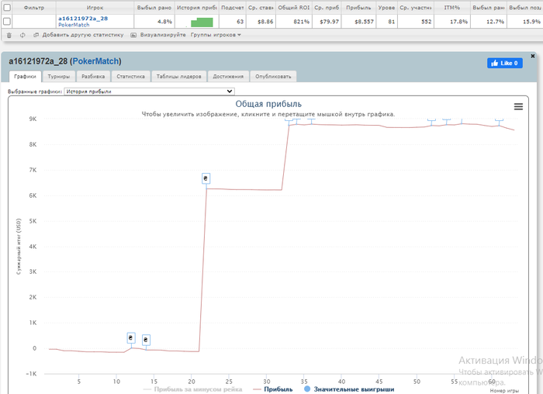Click the '$79.97' average profit cell
The image size is (543, 394).
(x=327, y=22)
